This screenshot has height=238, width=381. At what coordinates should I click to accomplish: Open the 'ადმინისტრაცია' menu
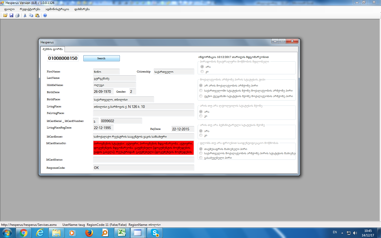(x=57, y=9)
